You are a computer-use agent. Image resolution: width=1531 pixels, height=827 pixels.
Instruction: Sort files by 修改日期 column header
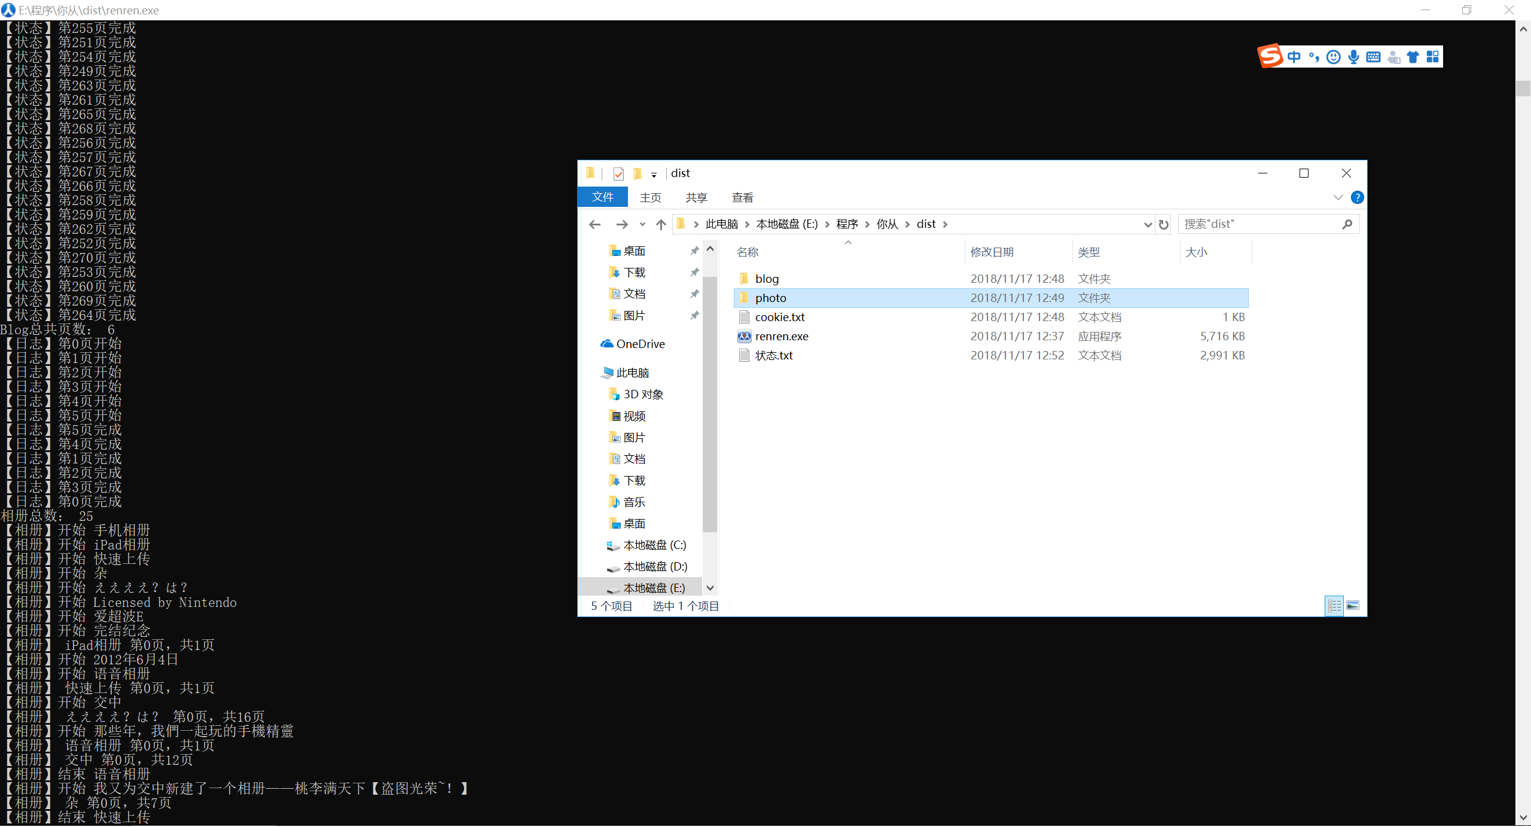click(992, 252)
